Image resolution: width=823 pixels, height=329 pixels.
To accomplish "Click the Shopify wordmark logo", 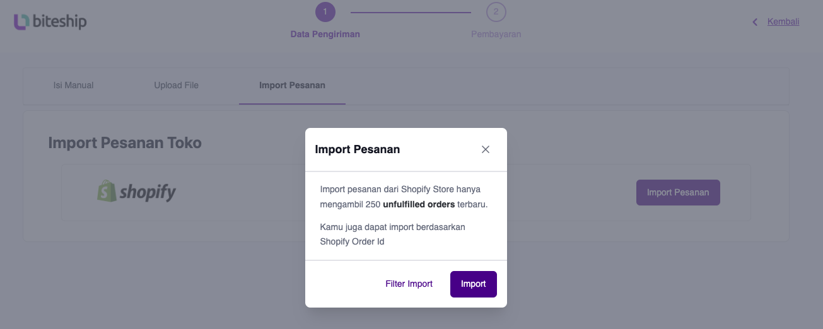I will click(x=148, y=192).
